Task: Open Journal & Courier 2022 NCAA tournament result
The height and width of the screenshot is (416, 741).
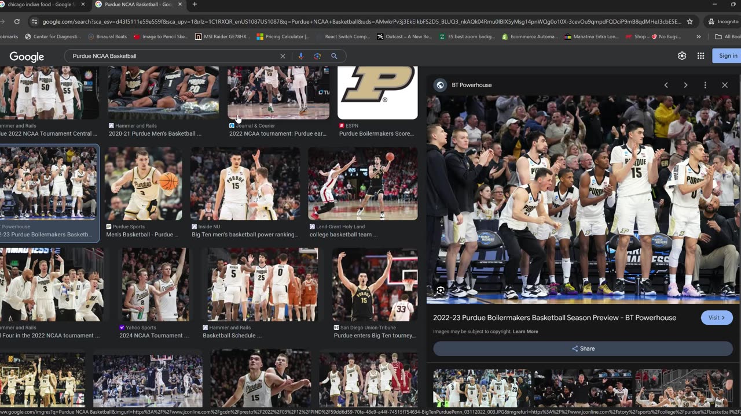Action: 278,102
